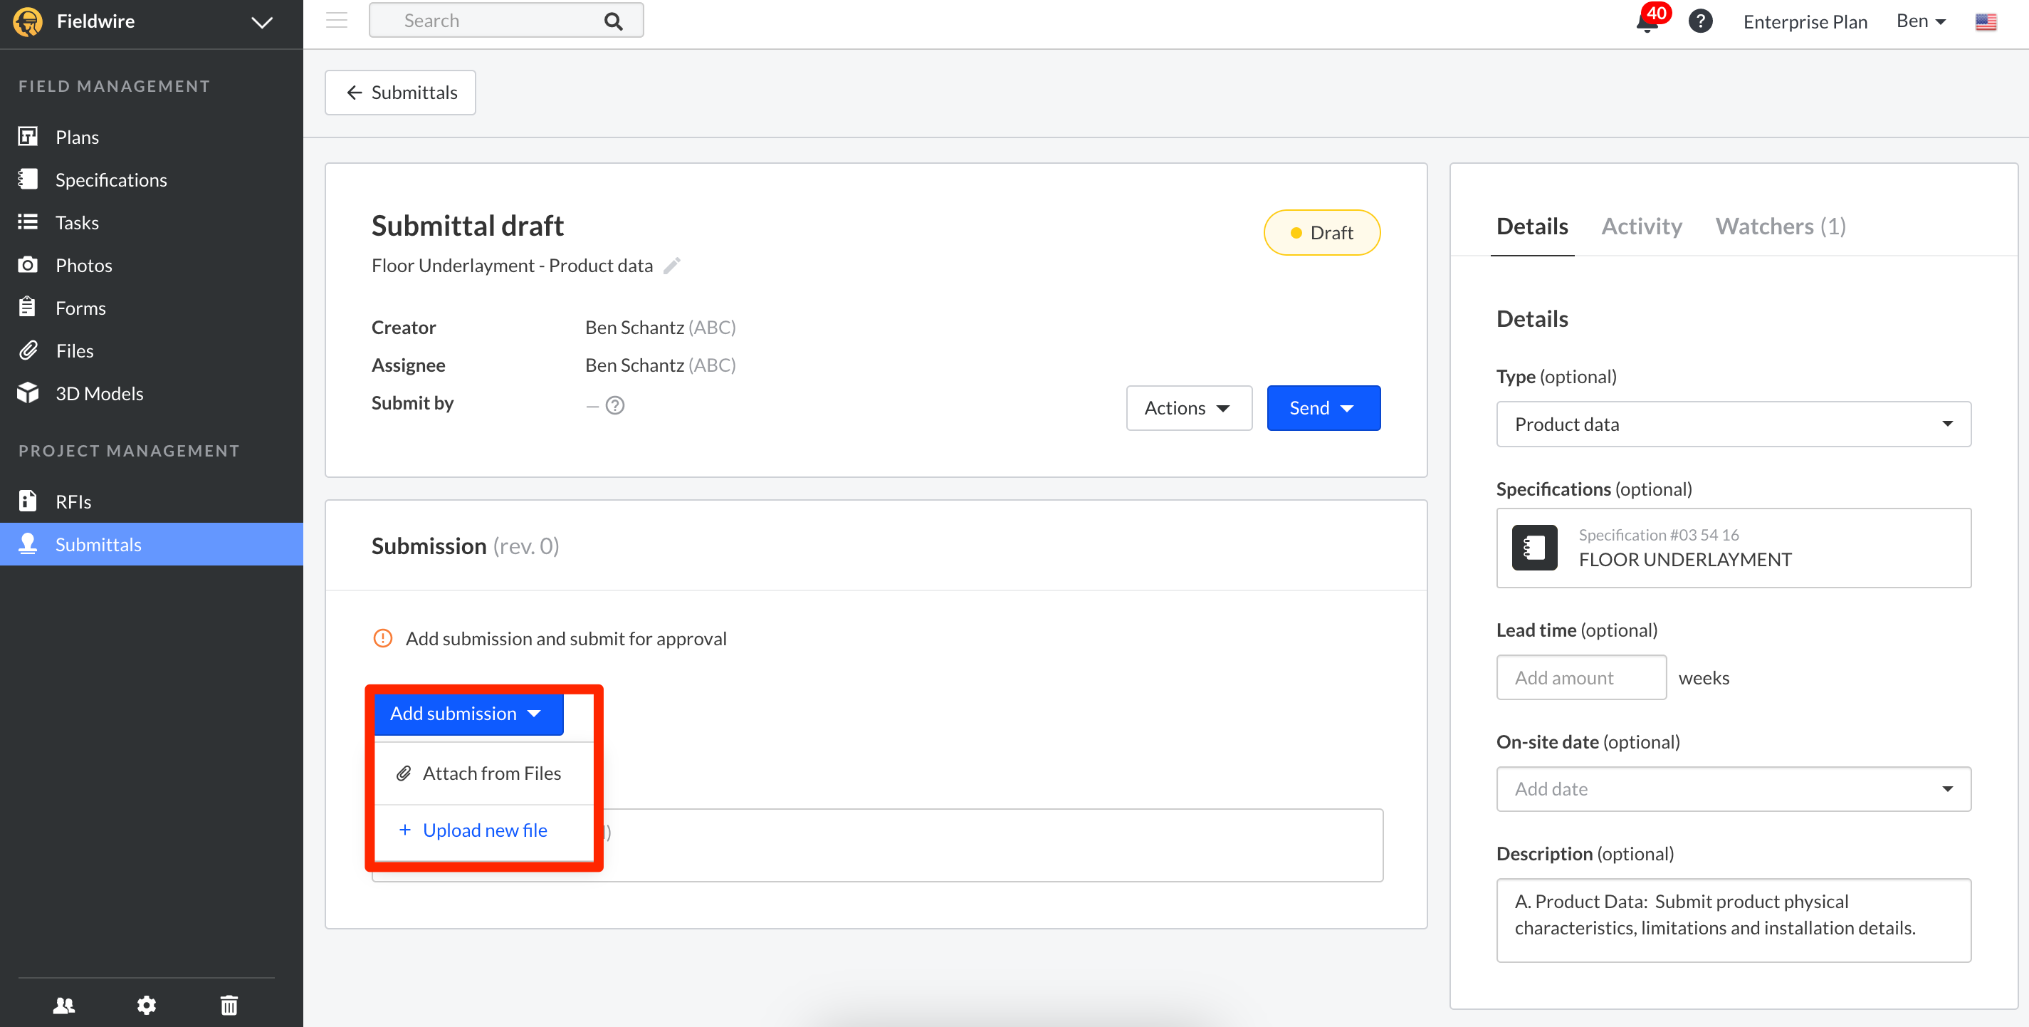2029x1027 pixels.
Task: Click the specification notebook icon
Action: (x=1534, y=548)
